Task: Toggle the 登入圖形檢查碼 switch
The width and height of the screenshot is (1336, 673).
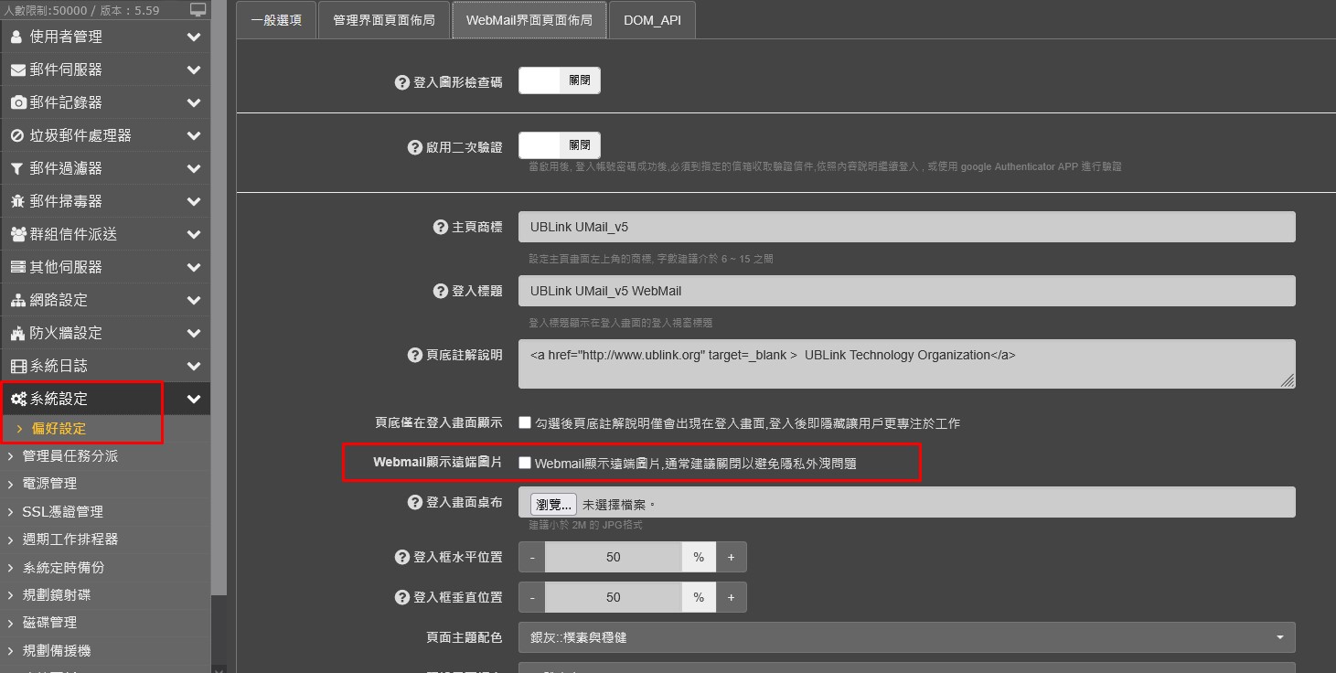Action: pyautogui.click(x=559, y=80)
